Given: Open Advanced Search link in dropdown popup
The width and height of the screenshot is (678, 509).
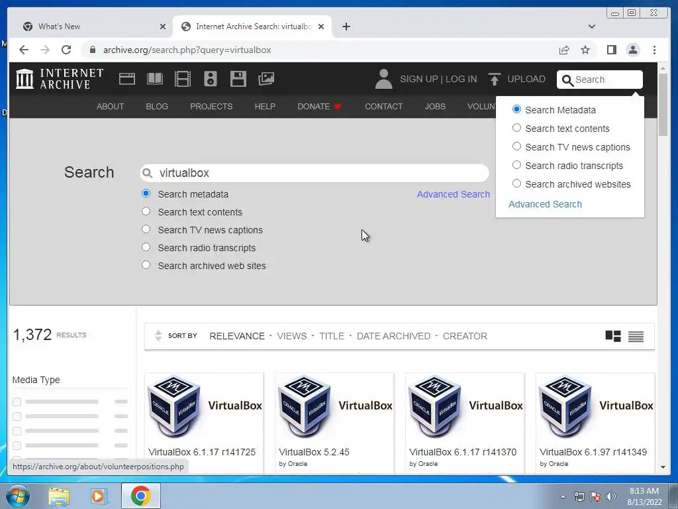Looking at the screenshot, I should 545,204.
